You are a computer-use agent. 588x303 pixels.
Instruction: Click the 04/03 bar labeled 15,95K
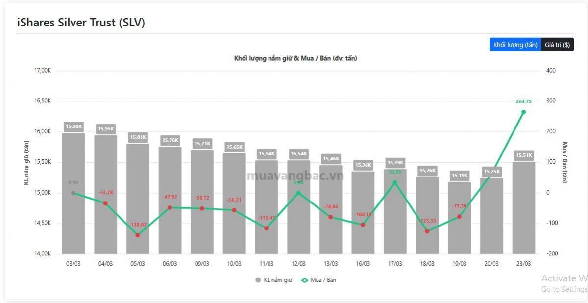[105, 195]
